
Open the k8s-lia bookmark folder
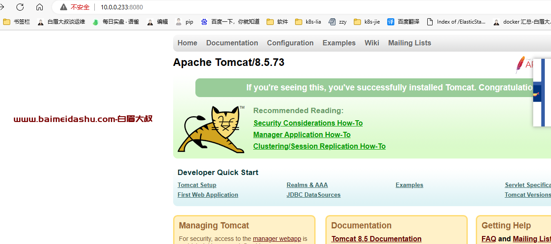[x=308, y=21]
